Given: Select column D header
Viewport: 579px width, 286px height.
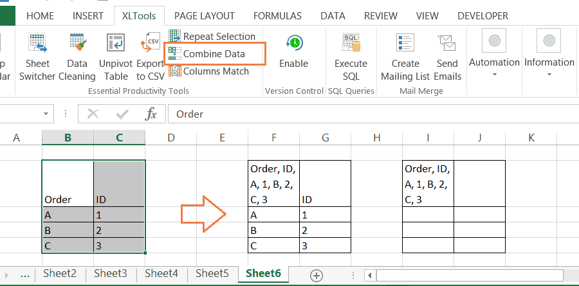Looking at the screenshot, I should [170, 138].
